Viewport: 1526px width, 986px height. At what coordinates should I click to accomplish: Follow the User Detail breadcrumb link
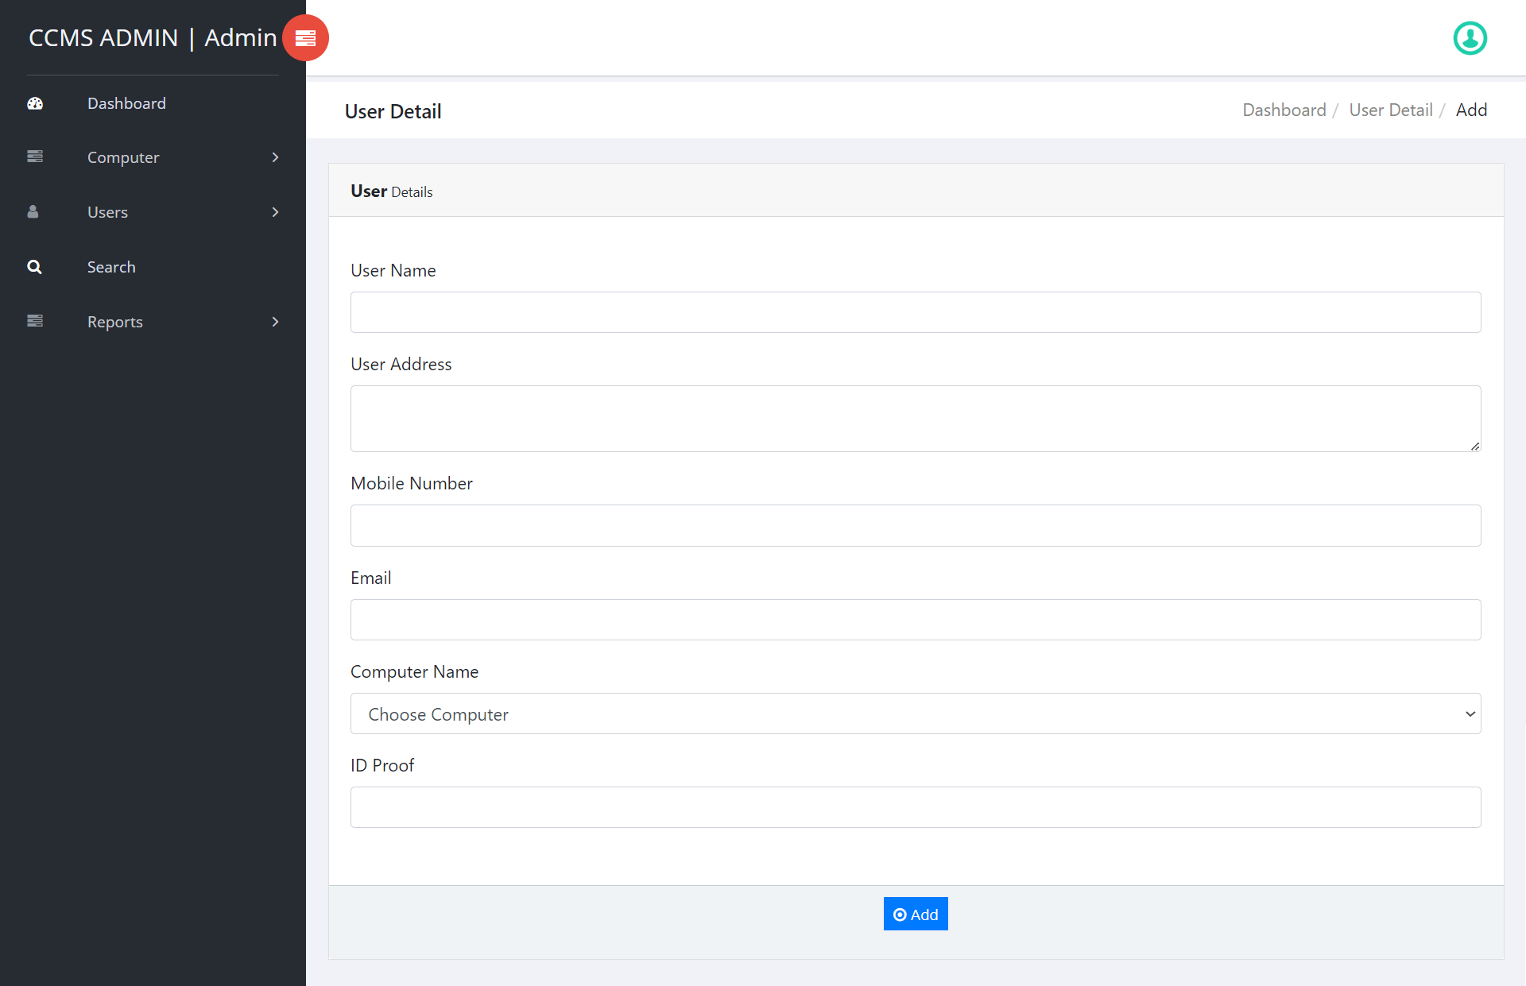point(1390,110)
